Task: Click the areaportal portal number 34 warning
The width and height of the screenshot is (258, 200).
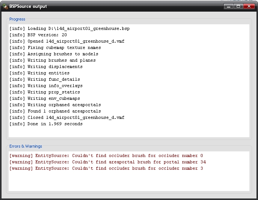Action: pos(107,162)
